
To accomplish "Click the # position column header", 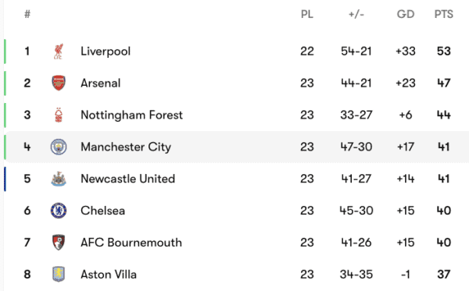I will [x=27, y=14].
